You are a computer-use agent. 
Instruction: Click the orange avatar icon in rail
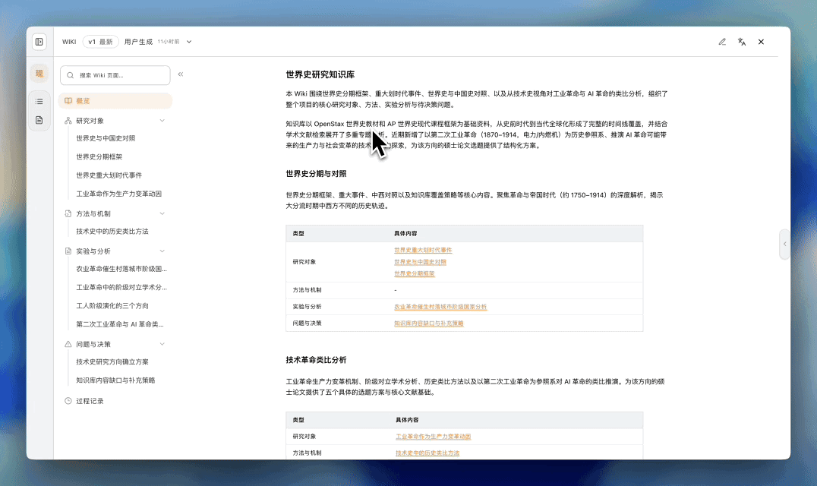coord(39,74)
